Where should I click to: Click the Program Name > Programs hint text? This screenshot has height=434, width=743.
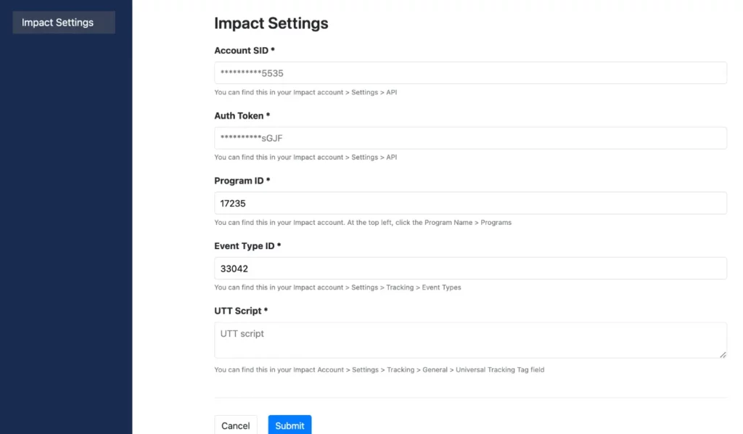click(x=363, y=222)
